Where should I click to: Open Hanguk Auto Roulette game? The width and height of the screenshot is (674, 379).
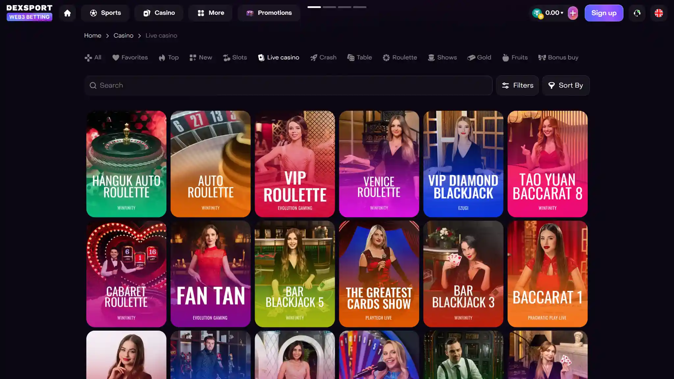(126, 164)
